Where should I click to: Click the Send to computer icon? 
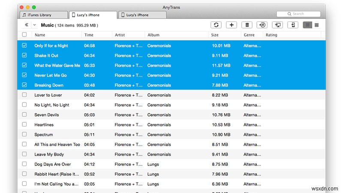(x=277, y=25)
